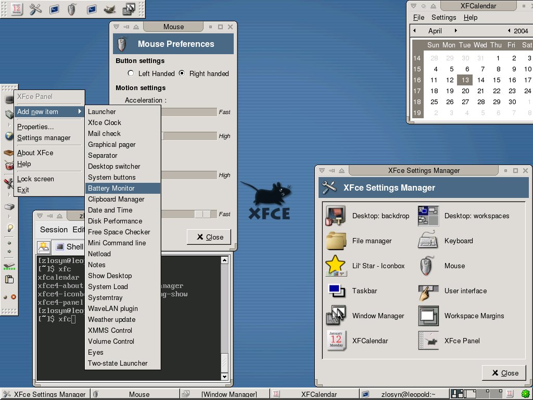Open the XFCalendar Settings menu
Image resolution: width=533 pixels, height=400 pixels.
443,17
